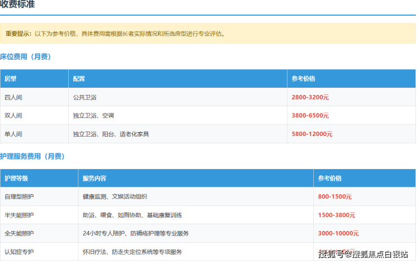Select the 双人间 room type cell
This screenshot has width=417, height=263.
pyautogui.click(x=14, y=116)
